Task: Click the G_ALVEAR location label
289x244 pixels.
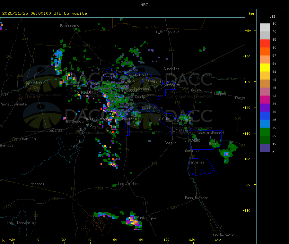Action: 192,140
